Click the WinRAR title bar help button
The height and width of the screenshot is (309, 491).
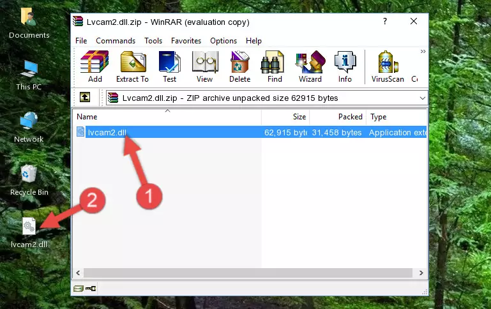[385, 21]
